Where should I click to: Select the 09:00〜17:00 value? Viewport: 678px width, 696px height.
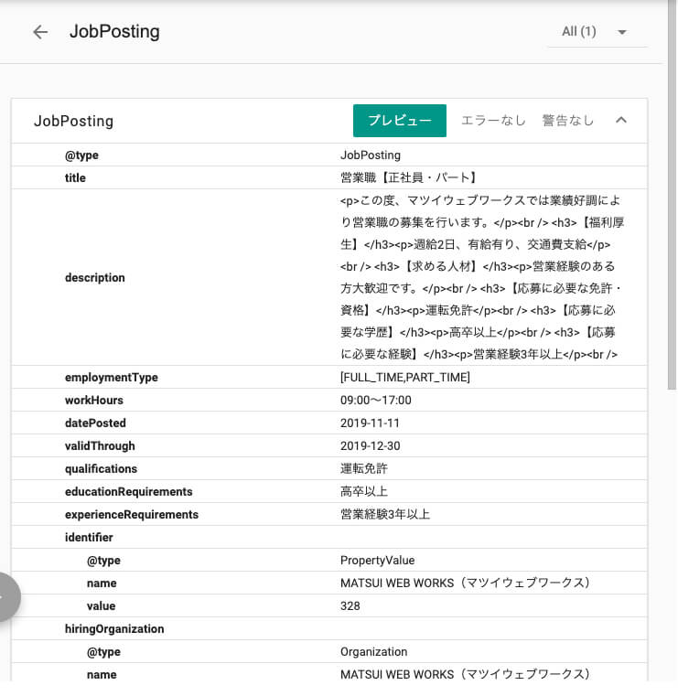pos(376,400)
